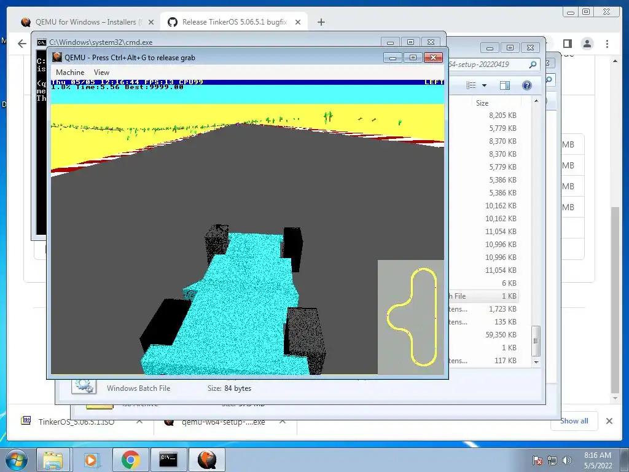Switch to Release TinkerOS 5.06.5.1 tab
Screen dimensions: 629x472
click(x=234, y=22)
